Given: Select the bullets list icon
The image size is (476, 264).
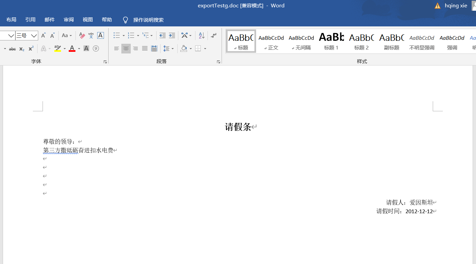Looking at the screenshot, I should (117, 35).
